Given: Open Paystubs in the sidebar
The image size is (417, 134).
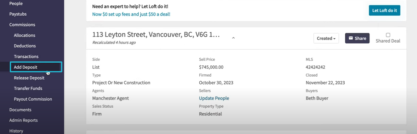Looking at the screenshot, I should pyautogui.click(x=18, y=14).
